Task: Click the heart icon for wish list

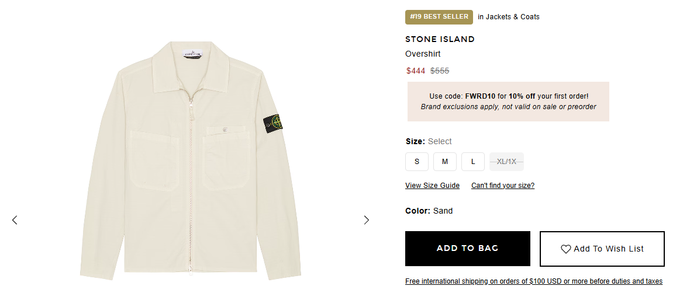Action: click(565, 249)
